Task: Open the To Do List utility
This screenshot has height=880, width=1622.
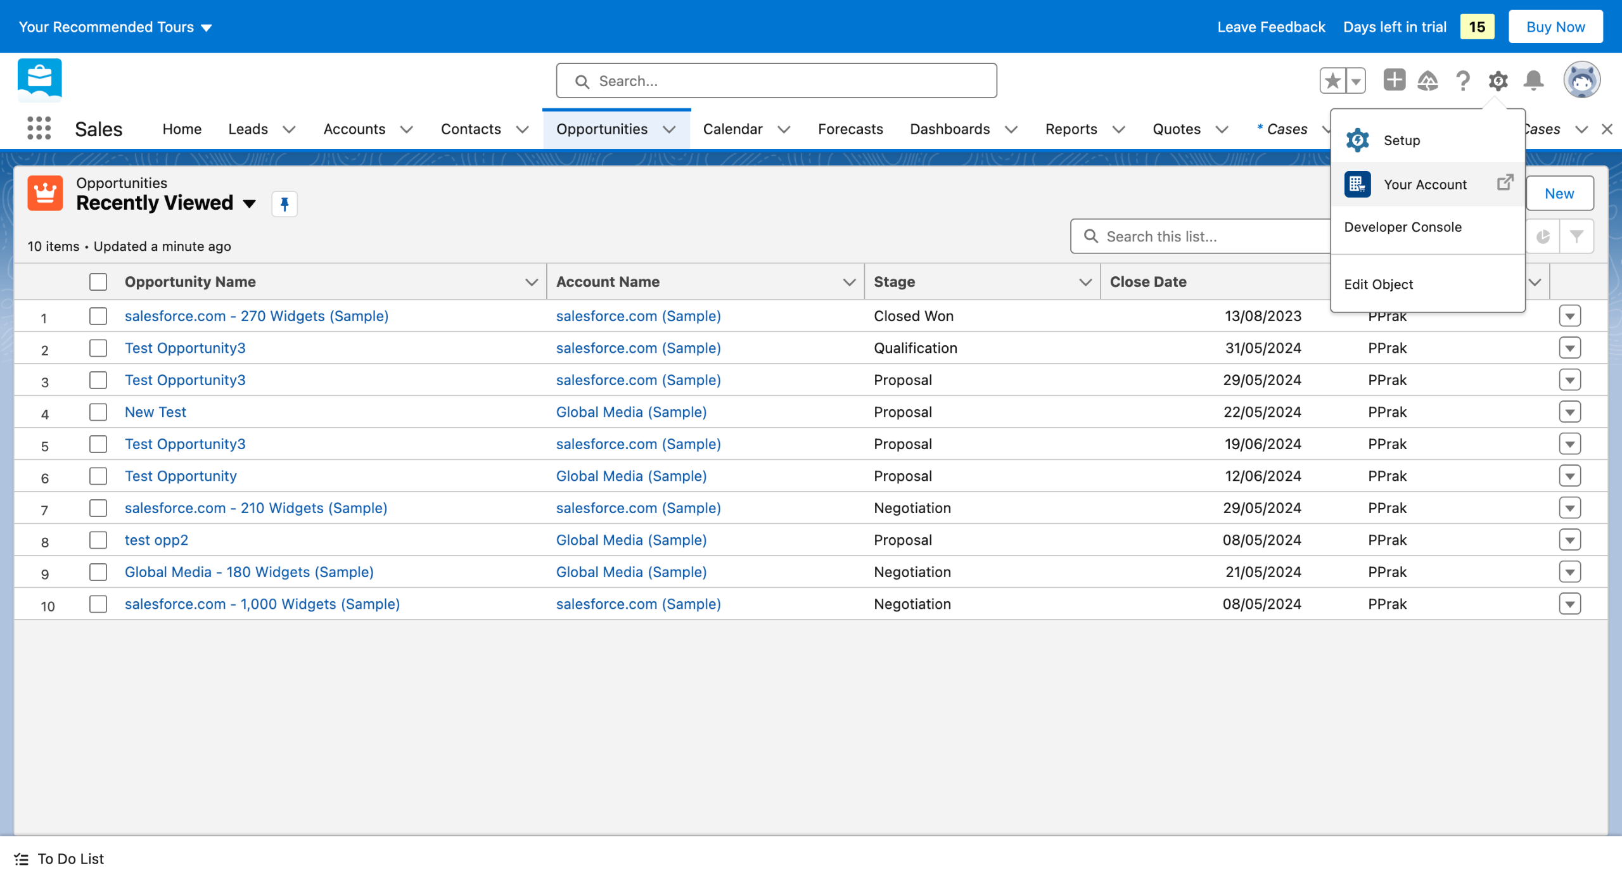Action: pos(59,858)
